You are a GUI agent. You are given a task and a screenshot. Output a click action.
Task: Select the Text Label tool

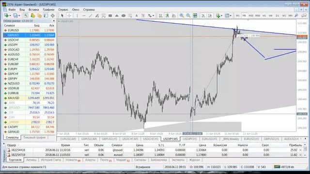(x=143, y=15)
